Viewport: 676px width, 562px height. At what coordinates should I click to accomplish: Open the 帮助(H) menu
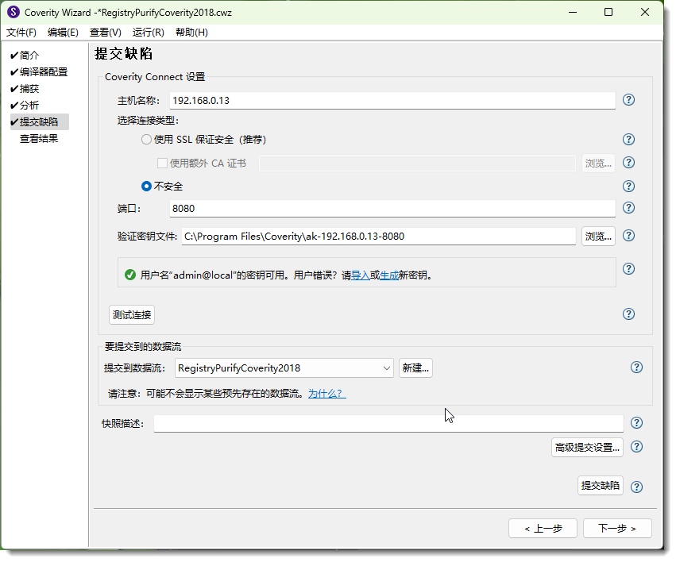pyautogui.click(x=192, y=33)
